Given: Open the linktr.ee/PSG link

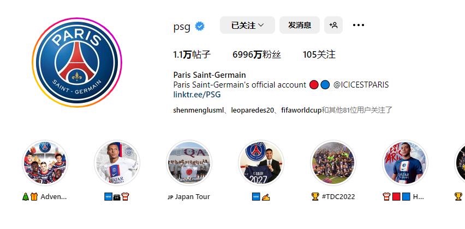Looking at the screenshot, I should click(x=197, y=95).
